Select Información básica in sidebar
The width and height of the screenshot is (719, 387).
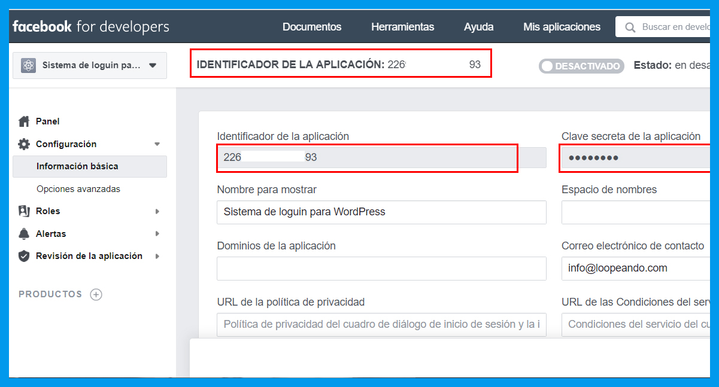[x=90, y=166]
